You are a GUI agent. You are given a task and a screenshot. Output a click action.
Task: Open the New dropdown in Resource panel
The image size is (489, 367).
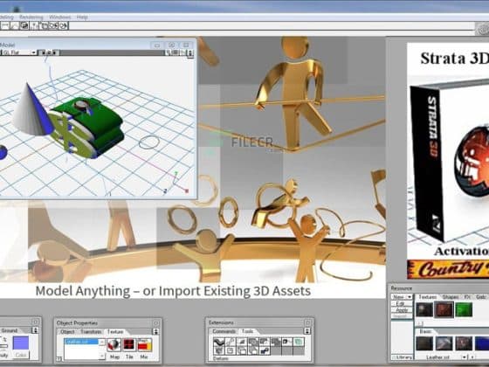click(x=402, y=297)
